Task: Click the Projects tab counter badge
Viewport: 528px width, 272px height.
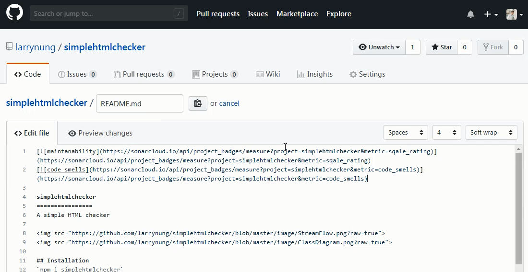Action: (x=234, y=74)
